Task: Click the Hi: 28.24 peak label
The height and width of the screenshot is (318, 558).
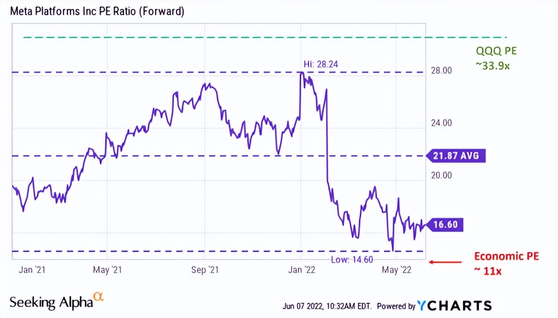Action: click(x=321, y=64)
